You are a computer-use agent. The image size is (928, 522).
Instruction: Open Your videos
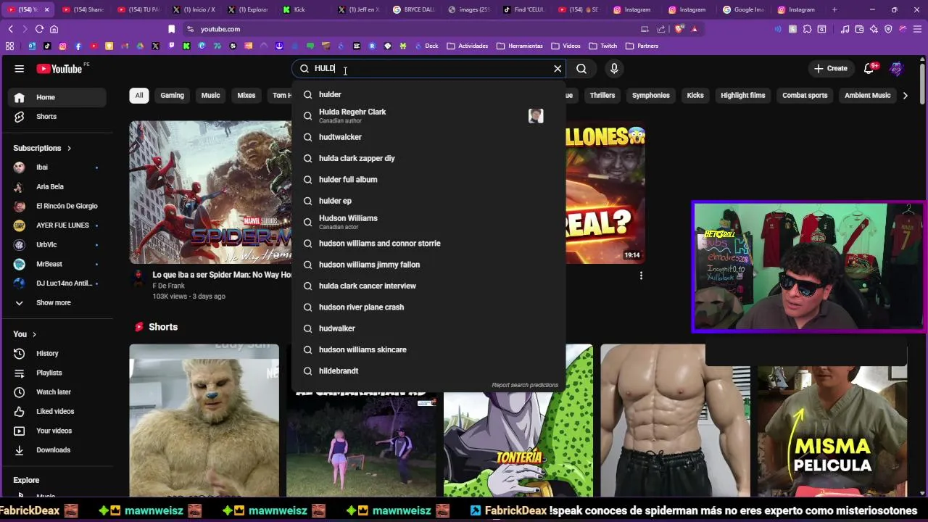pyautogui.click(x=58, y=431)
